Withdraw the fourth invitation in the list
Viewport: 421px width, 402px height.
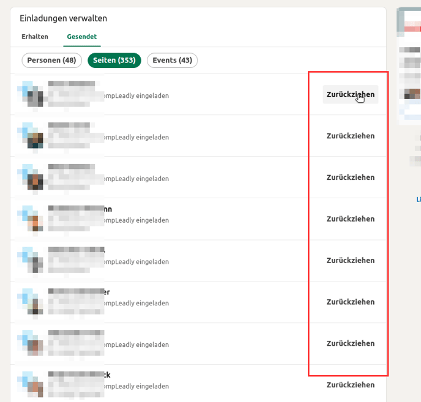350,219
